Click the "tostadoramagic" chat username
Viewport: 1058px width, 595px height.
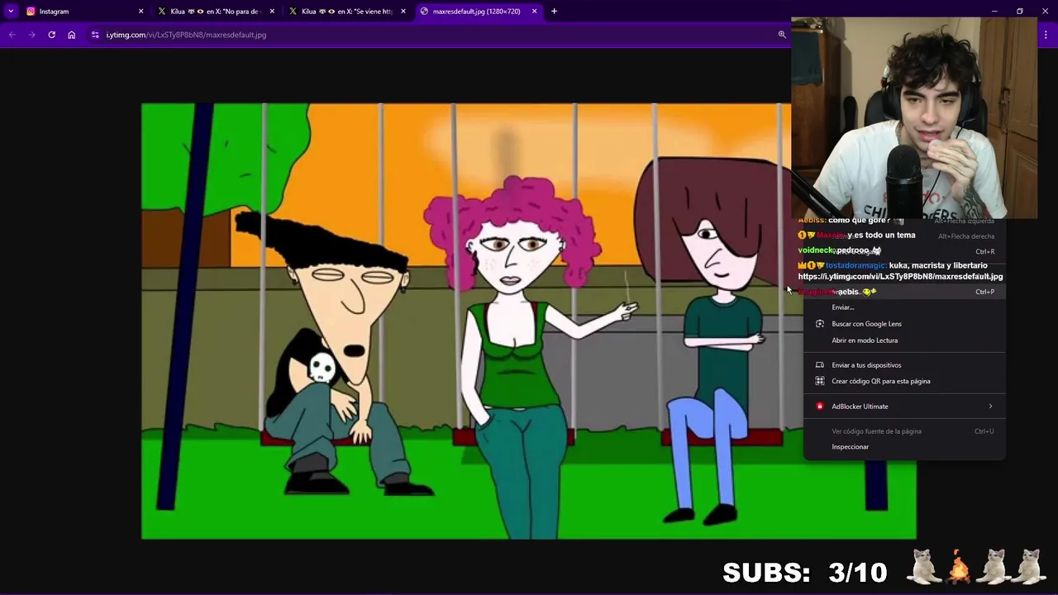click(855, 265)
